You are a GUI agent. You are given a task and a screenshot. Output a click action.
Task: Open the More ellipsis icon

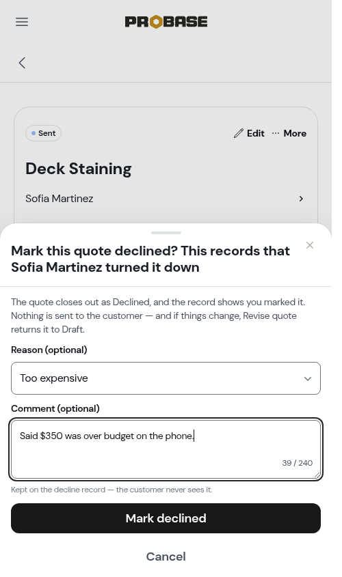[x=275, y=133]
